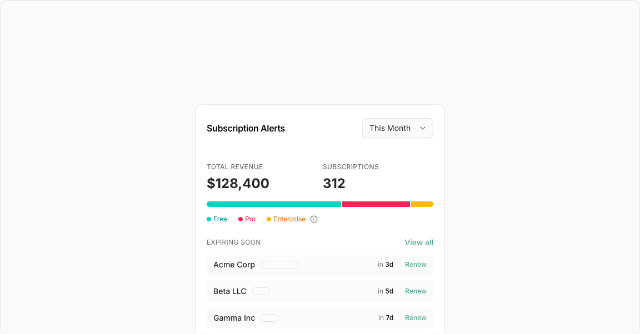Click the empty badge next to Gamma Inc

269,318
